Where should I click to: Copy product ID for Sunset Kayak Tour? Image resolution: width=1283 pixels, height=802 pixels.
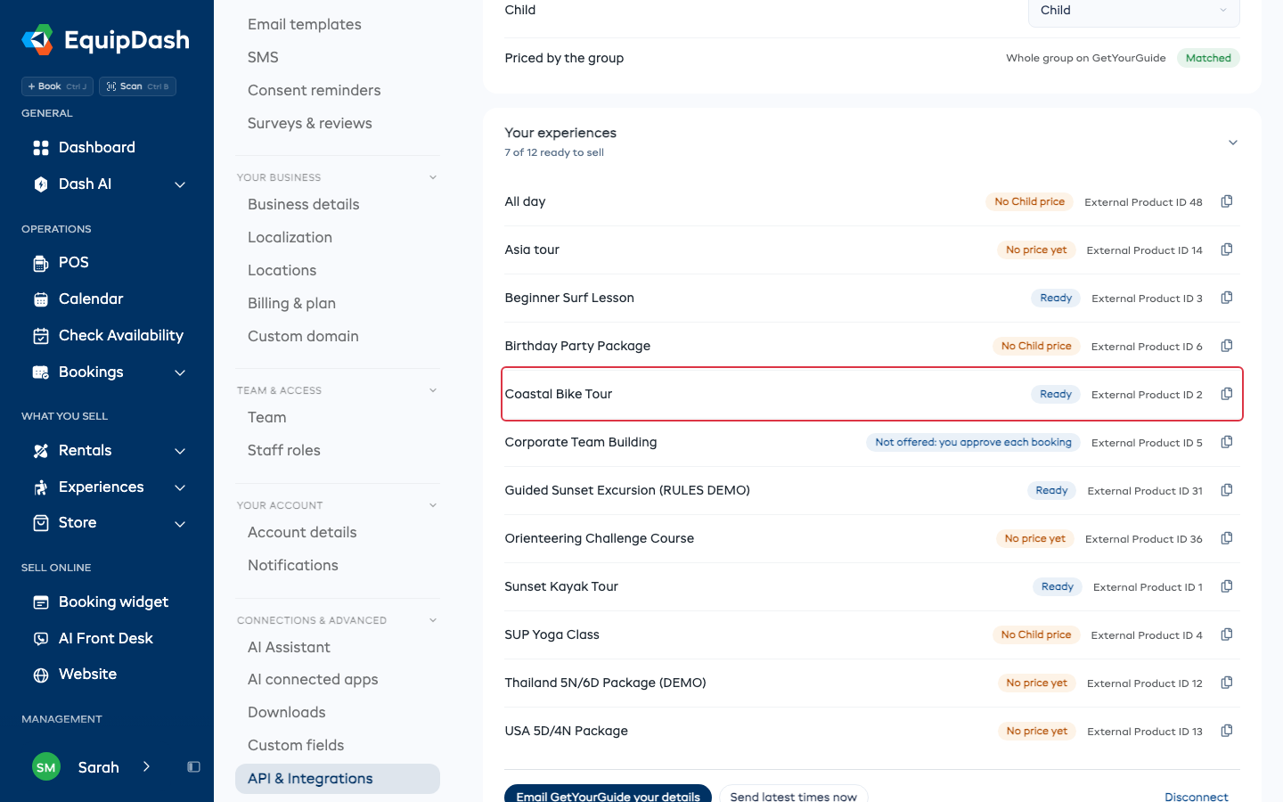point(1227,586)
